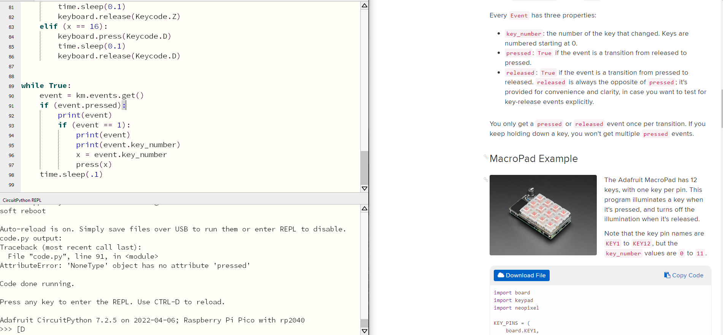Image resolution: width=723 pixels, height=335 pixels.
Task: Click the REPL panel scroll up arrow
Action: [x=365, y=208]
